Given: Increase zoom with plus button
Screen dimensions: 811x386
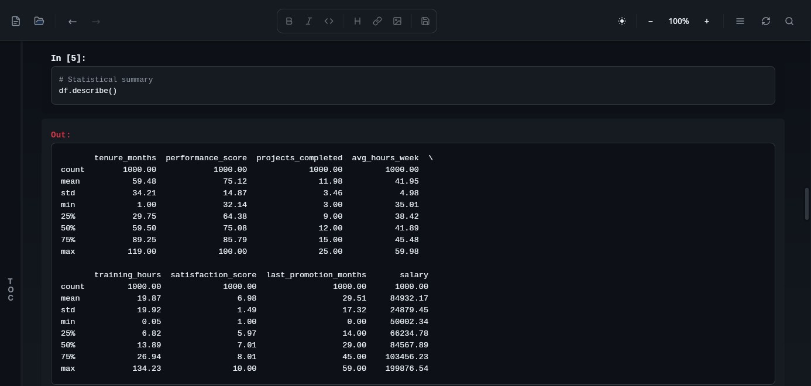Looking at the screenshot, I should (x=707, y=21).
